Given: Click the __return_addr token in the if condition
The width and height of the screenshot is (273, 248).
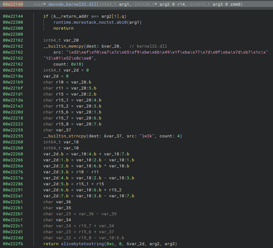Looking at the screenshot, I should [x=72, y=16].
